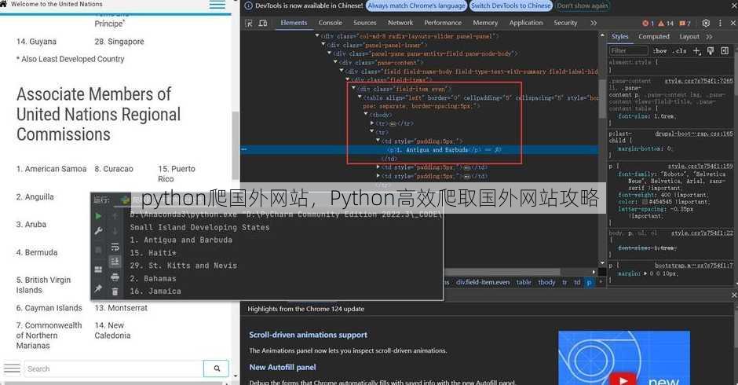Viewport: 738px width, 385px height.
Task: Toggle the rendering emulation paintbrush icon in Styles
Action: (x=711, y=50)
